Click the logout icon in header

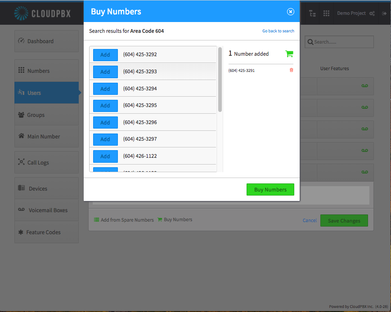click(384, 13)
